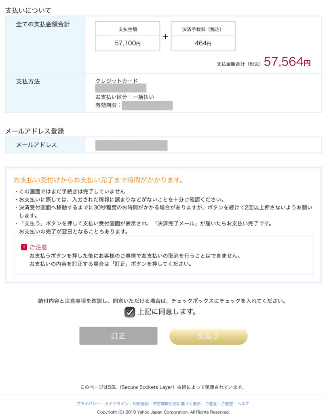Click the plus sign between amount boxes
Screen dimensions: 327x414
pos(165,36)
